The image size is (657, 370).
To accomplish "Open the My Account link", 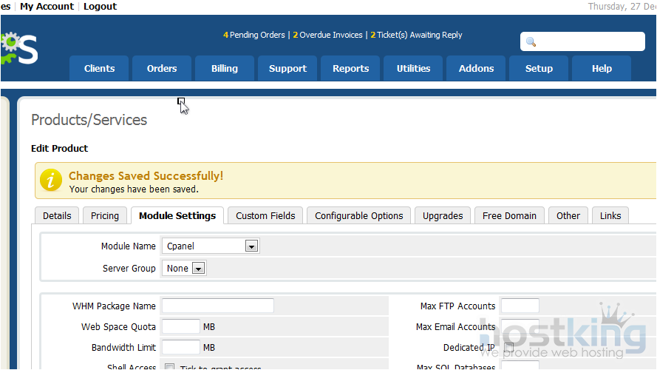I will pyautogui.click(x=47, y=7).
